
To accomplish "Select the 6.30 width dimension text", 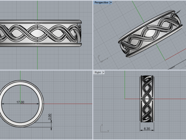I will [147, 129].
